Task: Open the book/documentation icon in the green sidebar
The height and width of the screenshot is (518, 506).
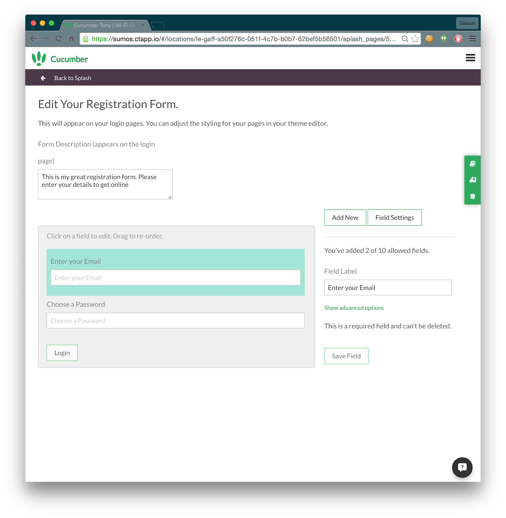Action: 472,164
